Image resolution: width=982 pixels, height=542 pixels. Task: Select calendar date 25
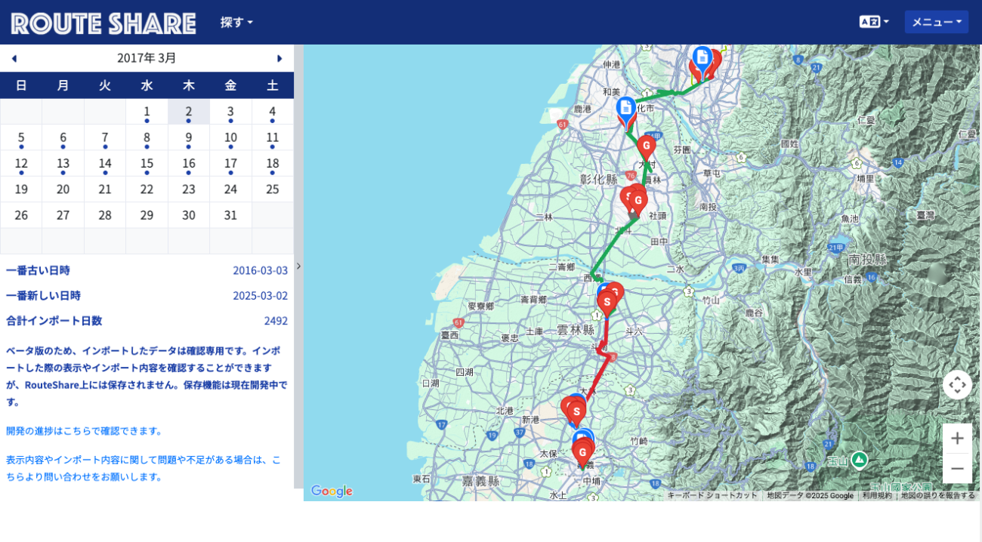[x=273, y=189]
